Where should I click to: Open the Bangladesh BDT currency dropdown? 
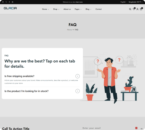click(x=136, y=2)
